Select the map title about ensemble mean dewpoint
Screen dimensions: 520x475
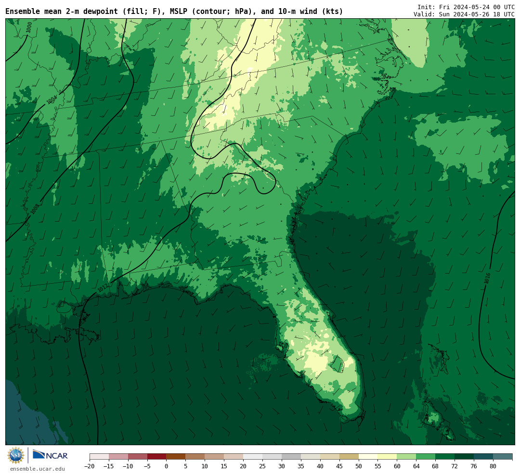[174, 12]
